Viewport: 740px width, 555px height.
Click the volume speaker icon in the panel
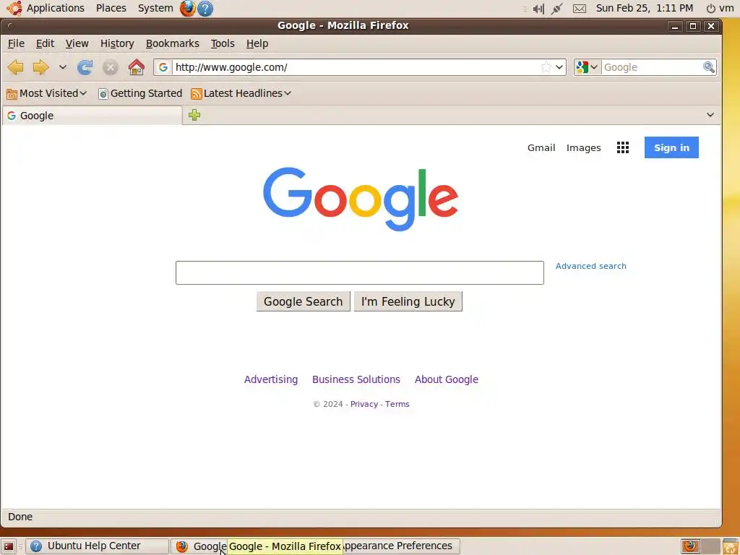(x=538, y=9)
